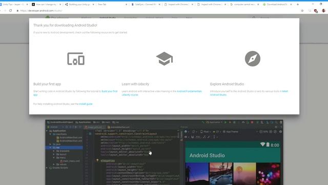Open a new browser tab with plus button
Viewport: 328px width, 185px height.
point(298,4)
